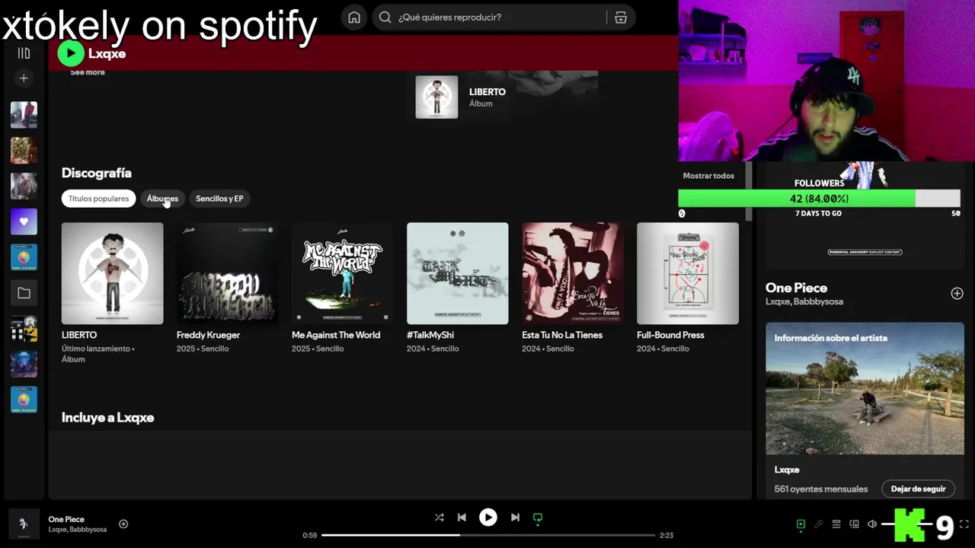The height and width of the screenshot is (548, 975).
Task: Skip to previous track
Action: coord(462,518)
